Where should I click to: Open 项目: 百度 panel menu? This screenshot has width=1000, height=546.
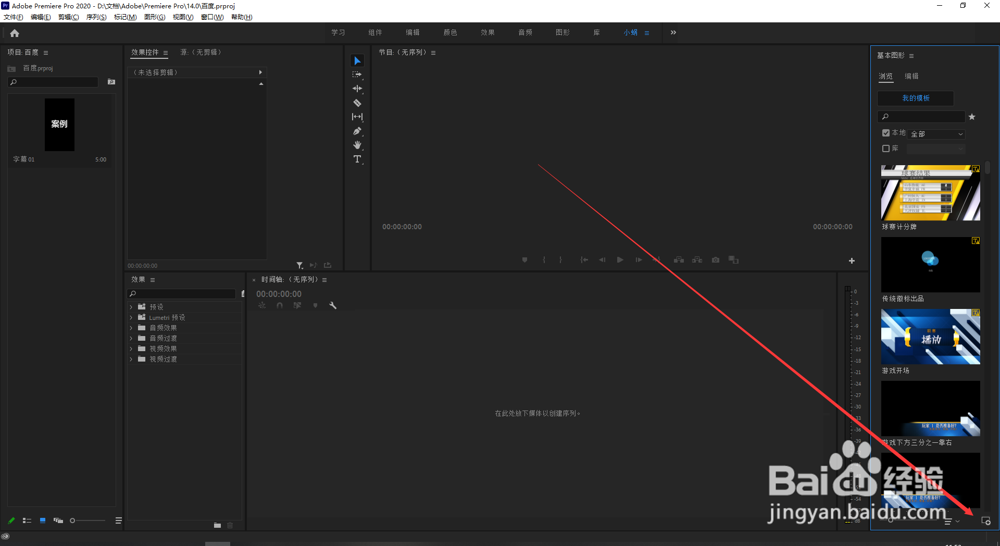tap(46, 53)
